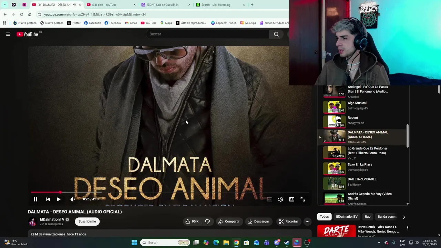The height and width of the screenshot is (248, 441).
Task: Open the Windows Start menu
Action: (134, 242)
